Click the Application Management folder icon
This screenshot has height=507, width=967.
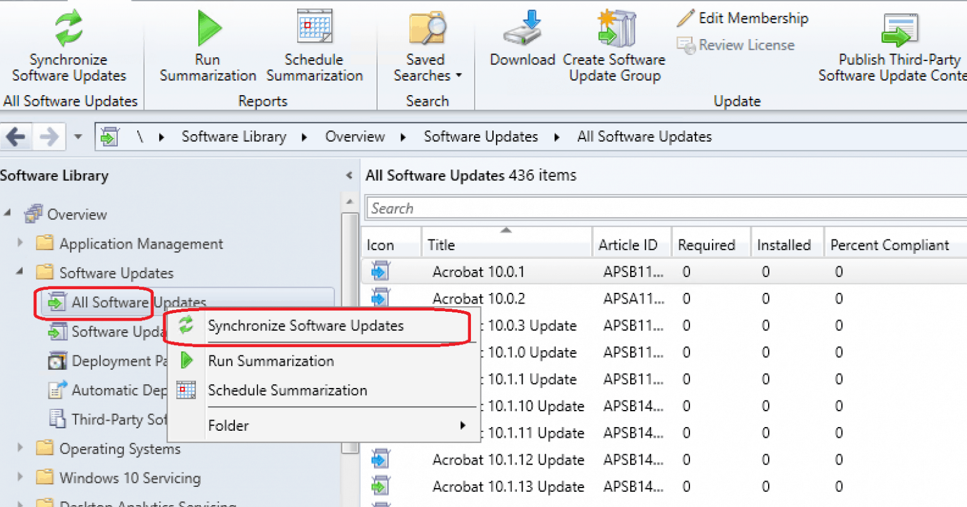pyautogui.click(x=45, y=243)
